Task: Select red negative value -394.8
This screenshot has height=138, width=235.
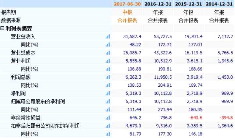Action: click(x=227, y=118)
